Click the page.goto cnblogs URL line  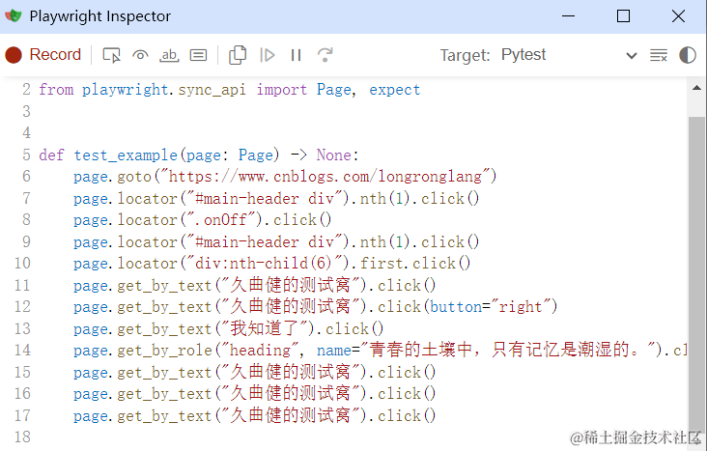tap(285, 176)
